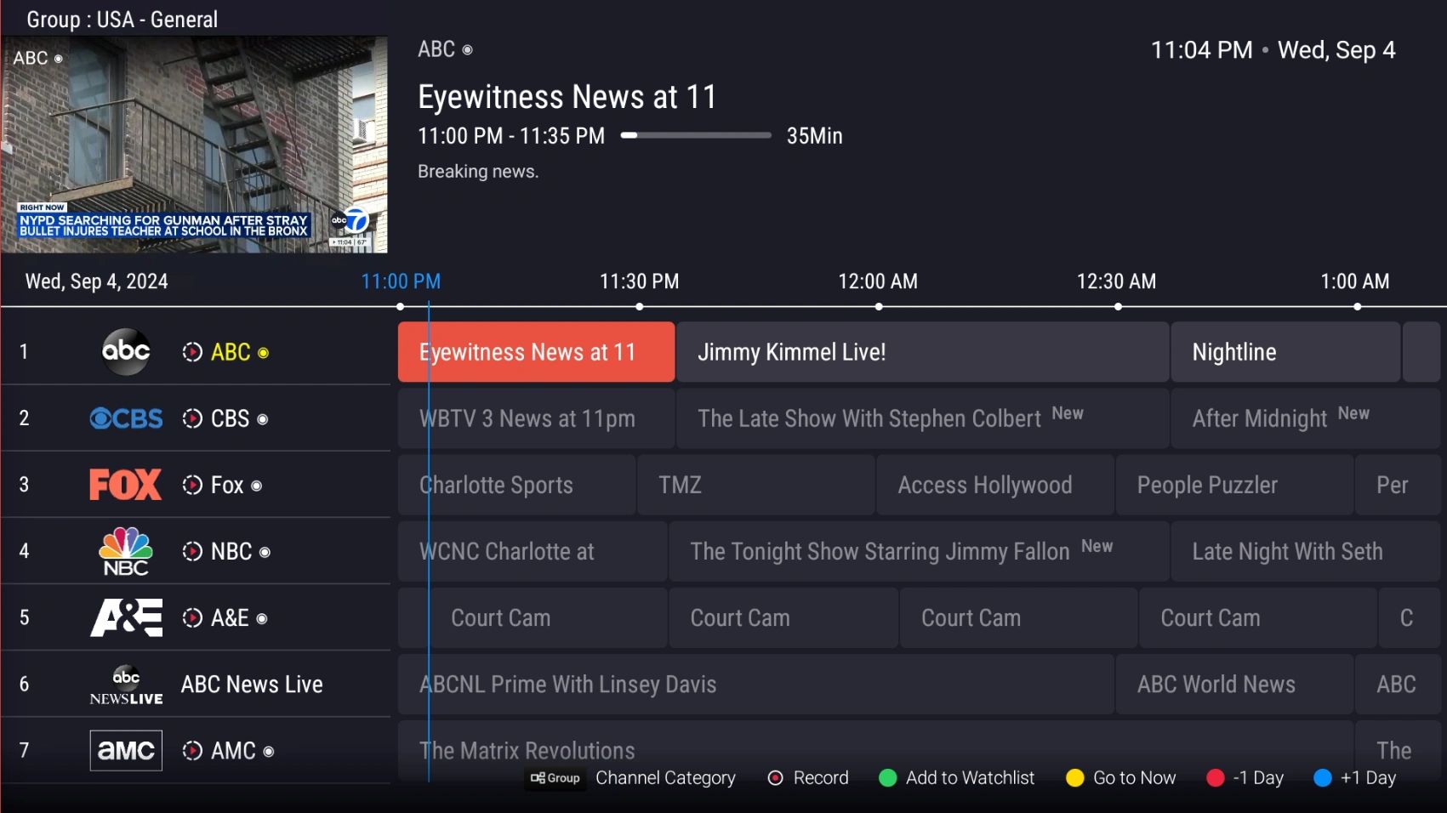This screenshot has width=1447, height=813.
Task: Select Jimmy Kimmel Live! program
Action: pyautogui.click(x=922, y=352)
